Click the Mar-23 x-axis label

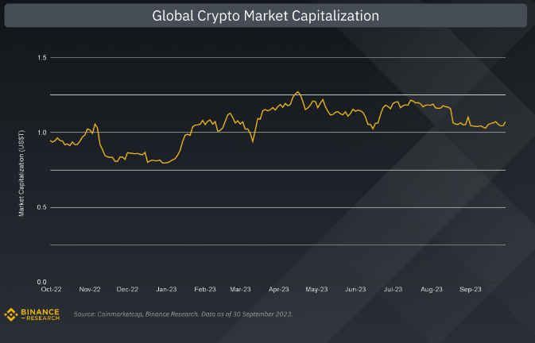[240, 289]
